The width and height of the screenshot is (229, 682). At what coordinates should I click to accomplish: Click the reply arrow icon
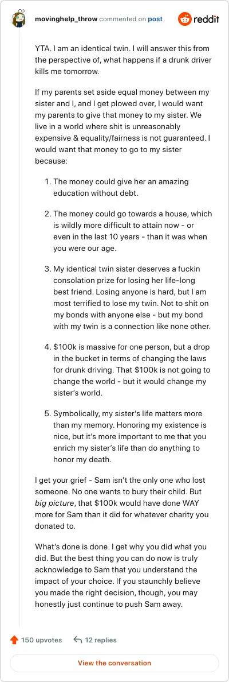(78, 640)
